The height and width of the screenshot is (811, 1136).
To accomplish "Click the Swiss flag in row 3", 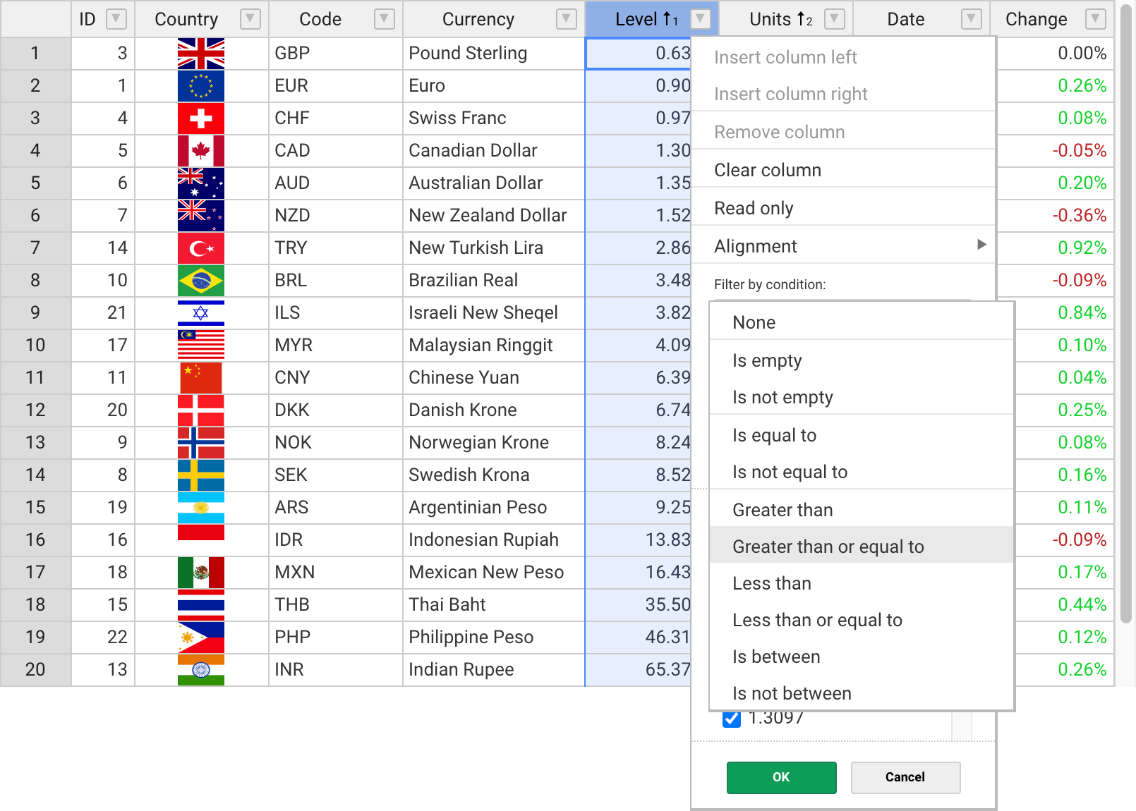I will coord(201,118).
